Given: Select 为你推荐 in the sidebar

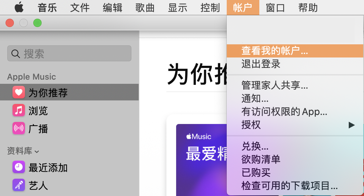Looking at the screenshot, I should point(69,92).
